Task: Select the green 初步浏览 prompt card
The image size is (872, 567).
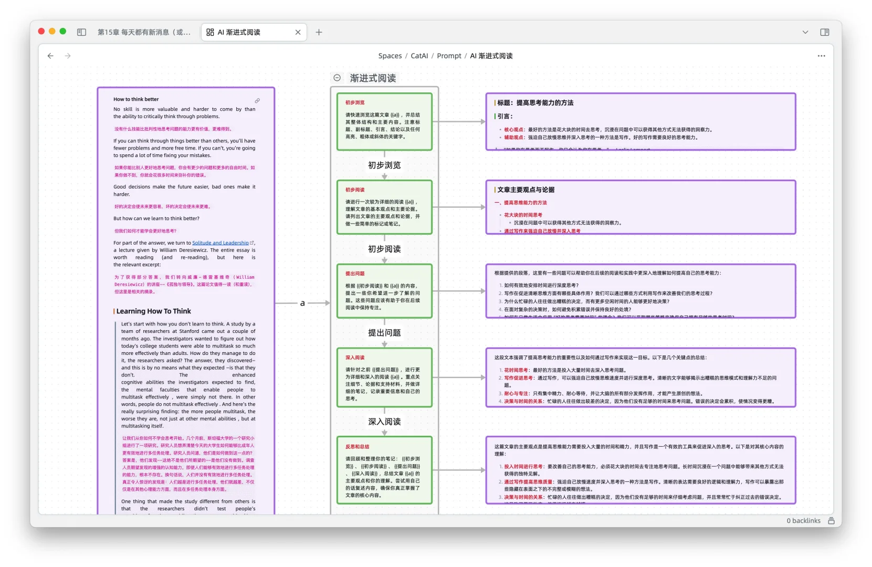Action: point(384,122)
